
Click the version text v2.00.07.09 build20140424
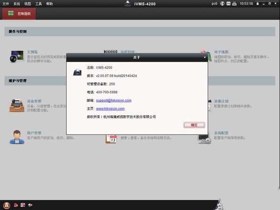[116, 76]
